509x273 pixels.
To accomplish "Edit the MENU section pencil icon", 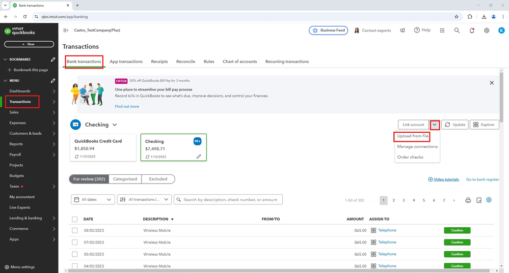I will [53, 80].
